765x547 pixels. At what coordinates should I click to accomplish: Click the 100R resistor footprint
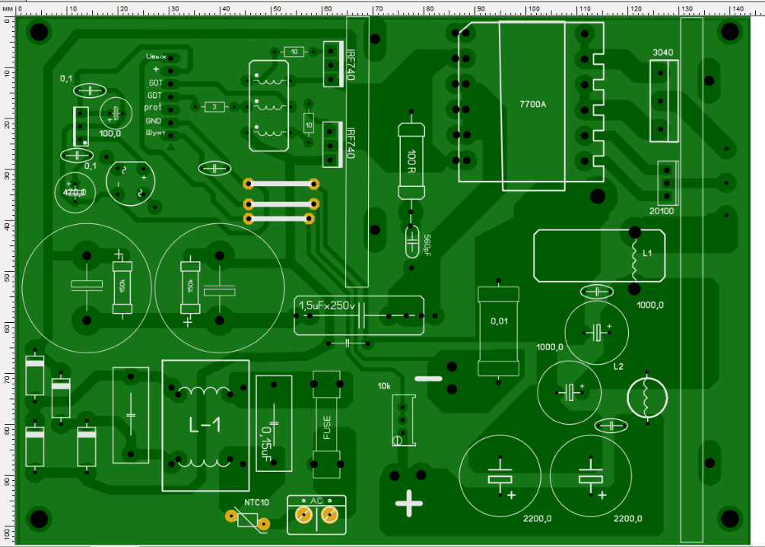tap(411, 163)
